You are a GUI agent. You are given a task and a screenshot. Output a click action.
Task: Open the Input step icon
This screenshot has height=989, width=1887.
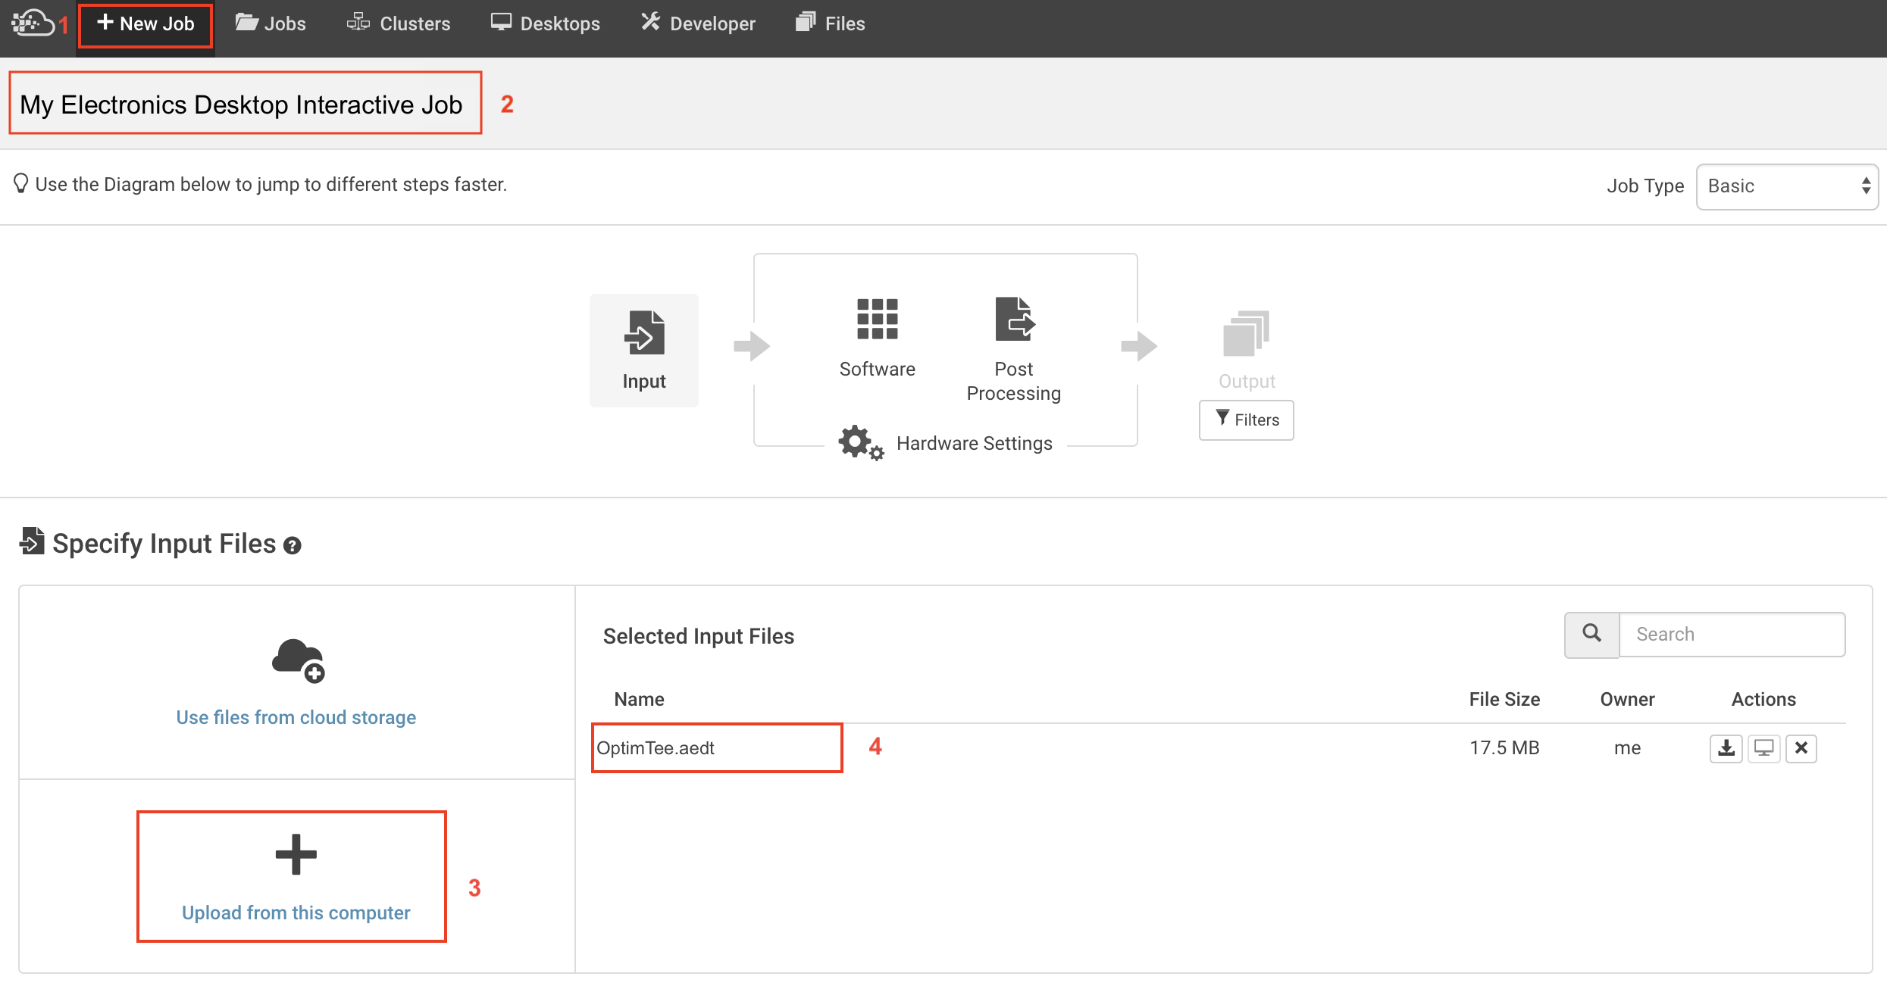(644, 333)
